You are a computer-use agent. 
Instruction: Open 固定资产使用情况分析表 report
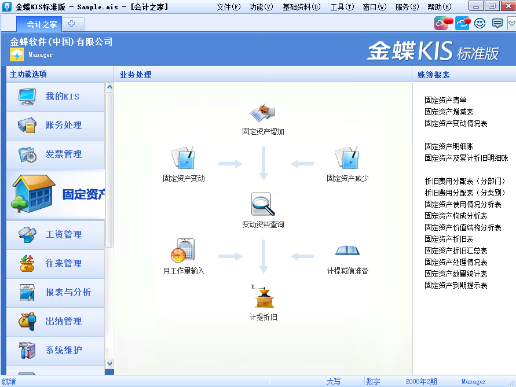click(x=462, y=204)
